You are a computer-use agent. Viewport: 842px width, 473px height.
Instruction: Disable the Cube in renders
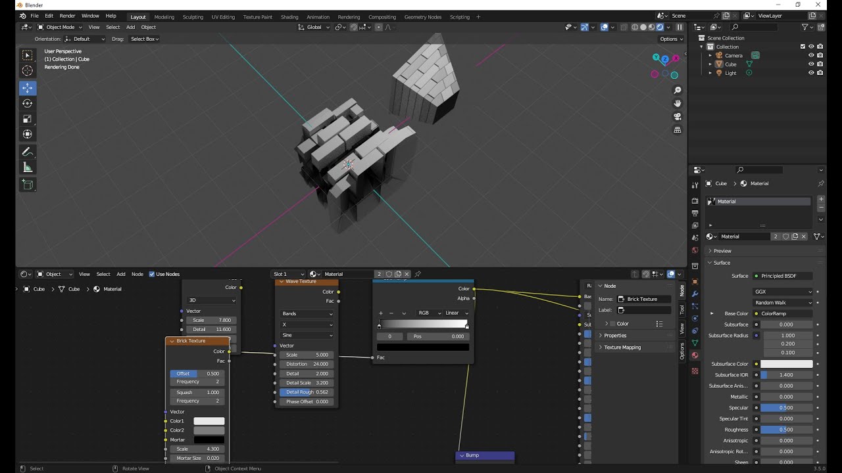coord(820,64)
